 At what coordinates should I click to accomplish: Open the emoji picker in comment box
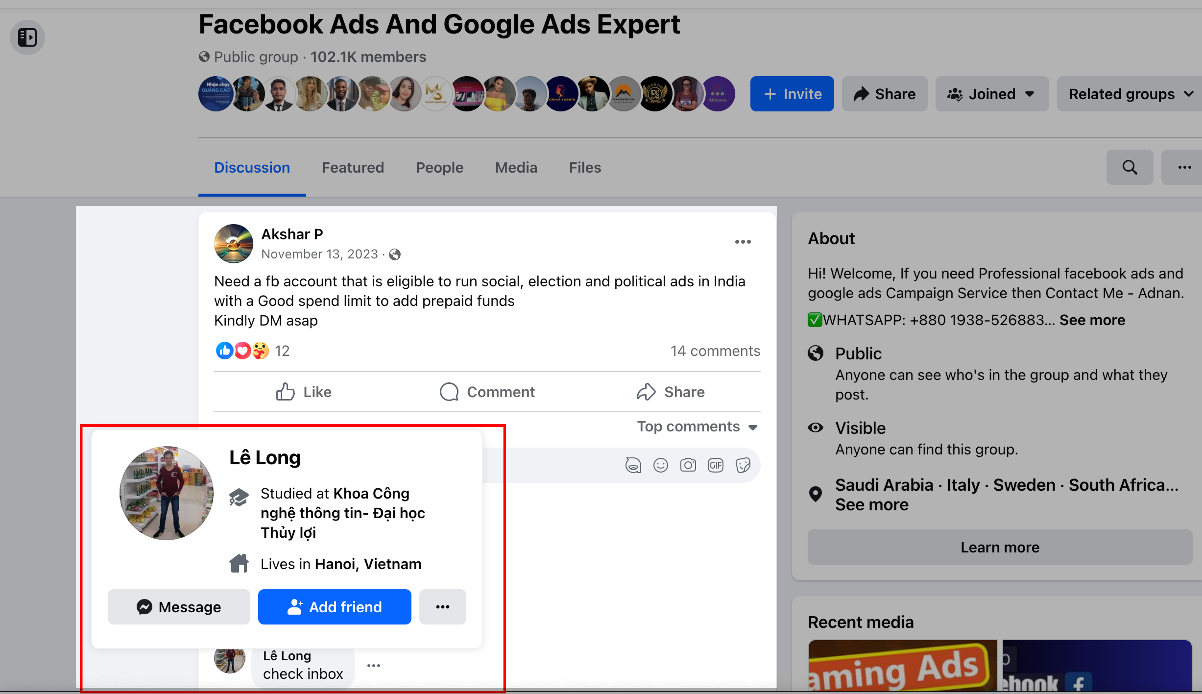(661, 465)
